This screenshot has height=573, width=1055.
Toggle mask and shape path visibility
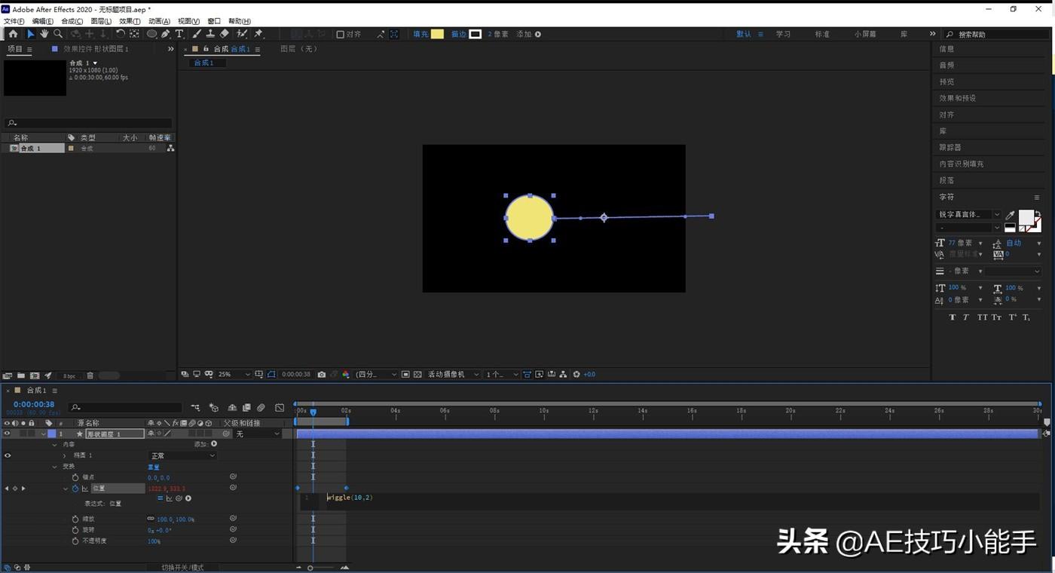pos(271,374)
